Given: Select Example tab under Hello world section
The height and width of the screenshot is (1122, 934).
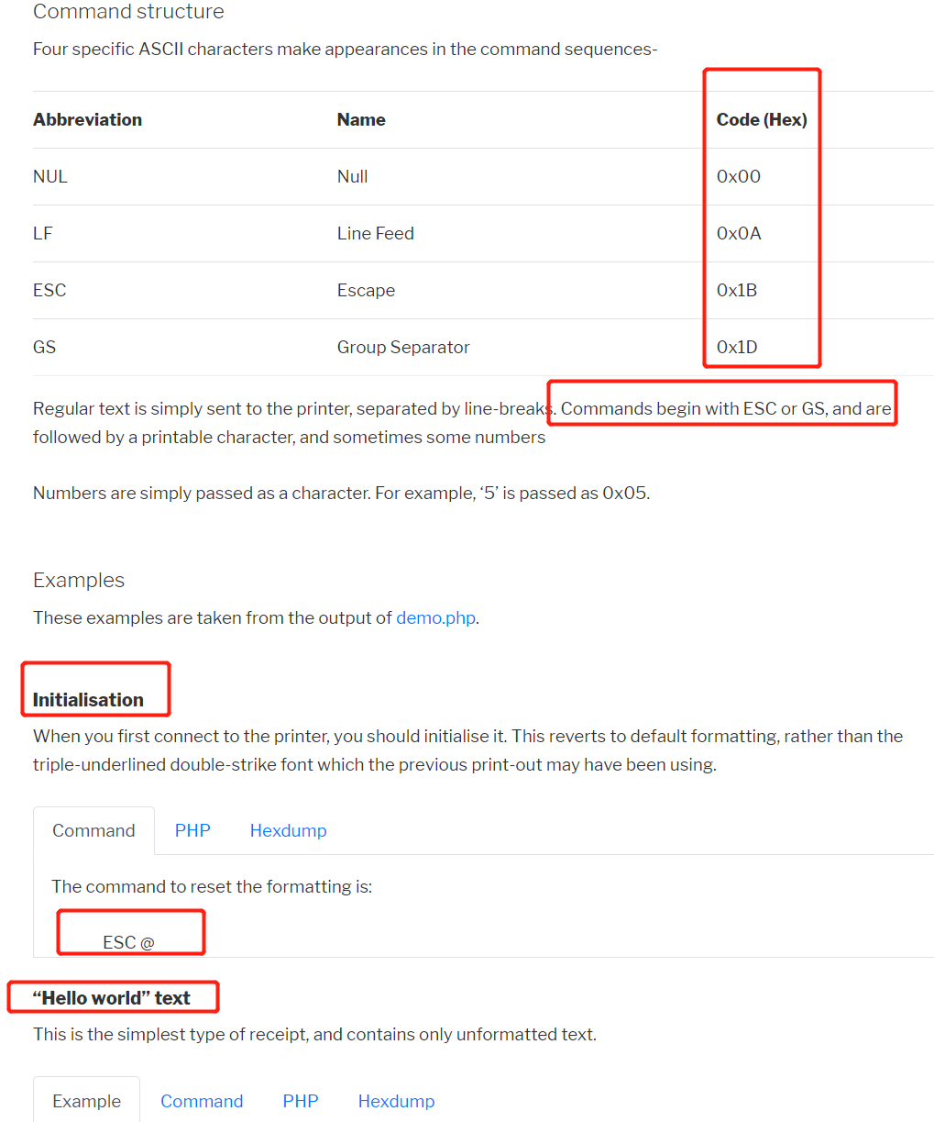Looking at the screenshot, I should pos(86,1101).
